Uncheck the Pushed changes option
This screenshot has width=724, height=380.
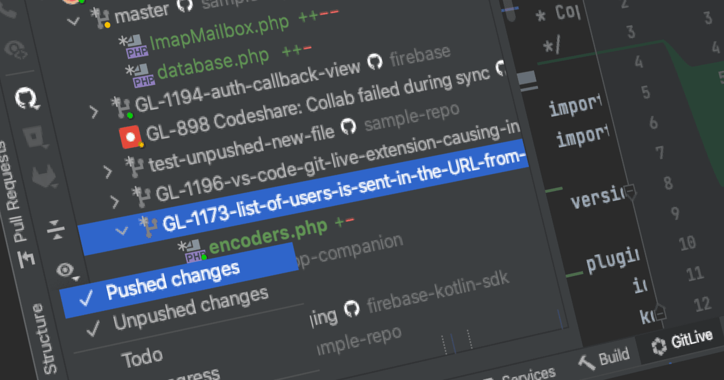pos(172,281)
